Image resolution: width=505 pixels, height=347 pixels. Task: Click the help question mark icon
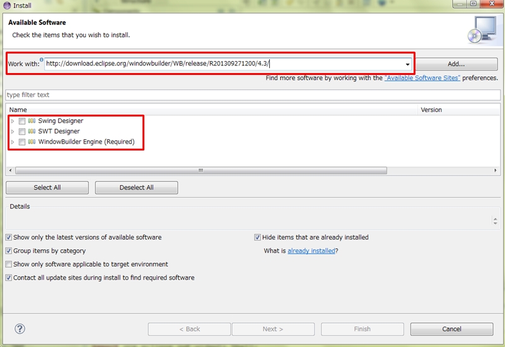(20, 329)
